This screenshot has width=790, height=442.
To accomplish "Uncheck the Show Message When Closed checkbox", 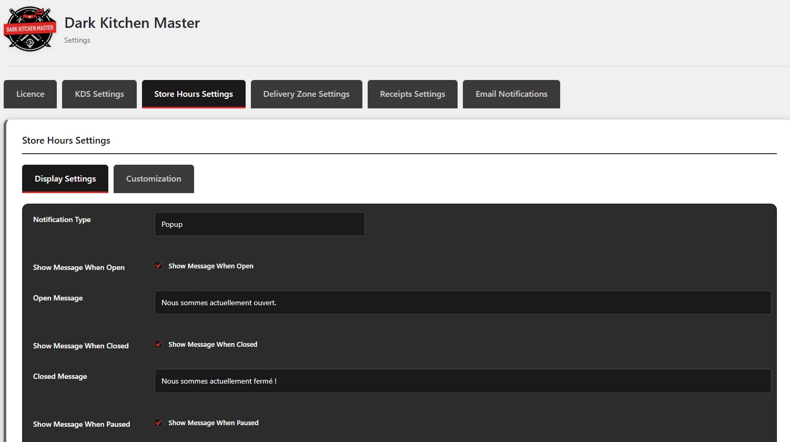I will (x=158, y=344).
